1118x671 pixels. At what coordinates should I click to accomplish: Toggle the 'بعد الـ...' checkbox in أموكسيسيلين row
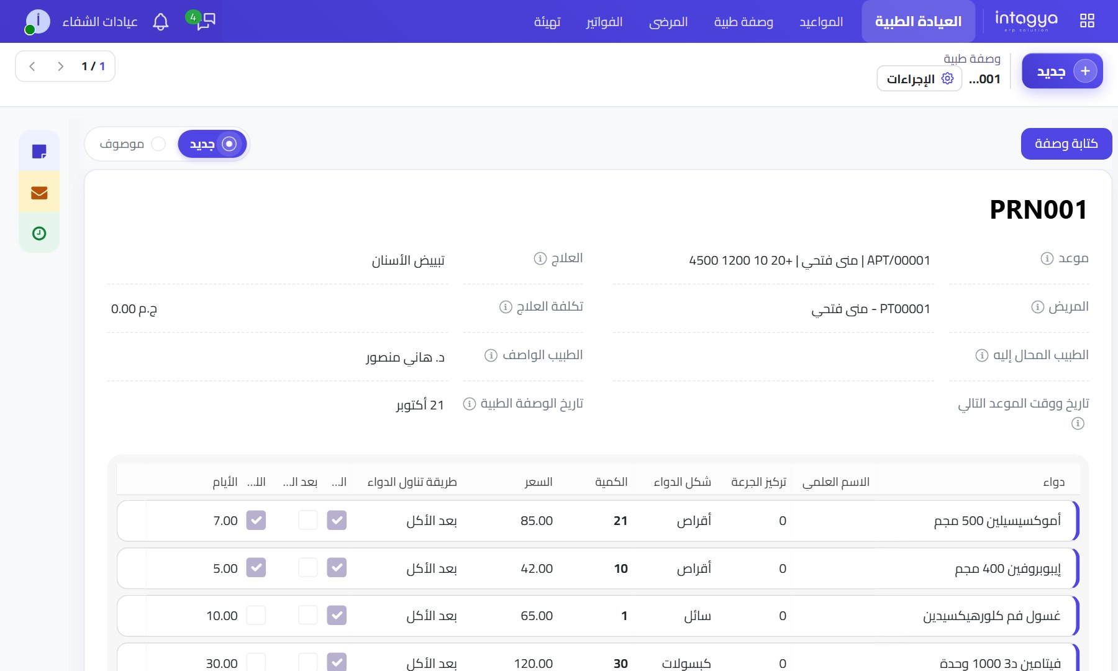(308, 520)
